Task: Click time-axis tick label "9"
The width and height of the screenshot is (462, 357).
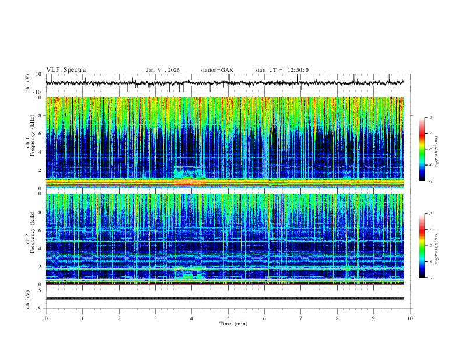Action: click(x=373, y=318)
